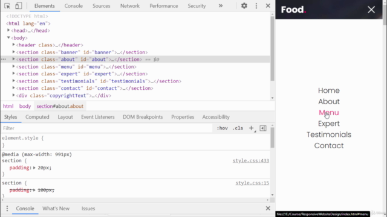Expand the testimonials section node
Screen dimensions: 387x217
(x=13, y=81)
